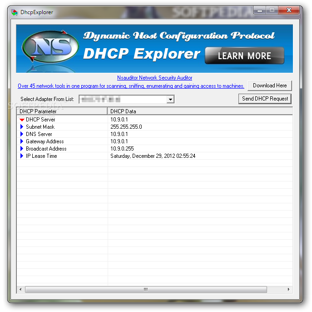312x312 pixels.
Task: Click the red arrow icon beside DHCP Server
Action: [22, 120]
